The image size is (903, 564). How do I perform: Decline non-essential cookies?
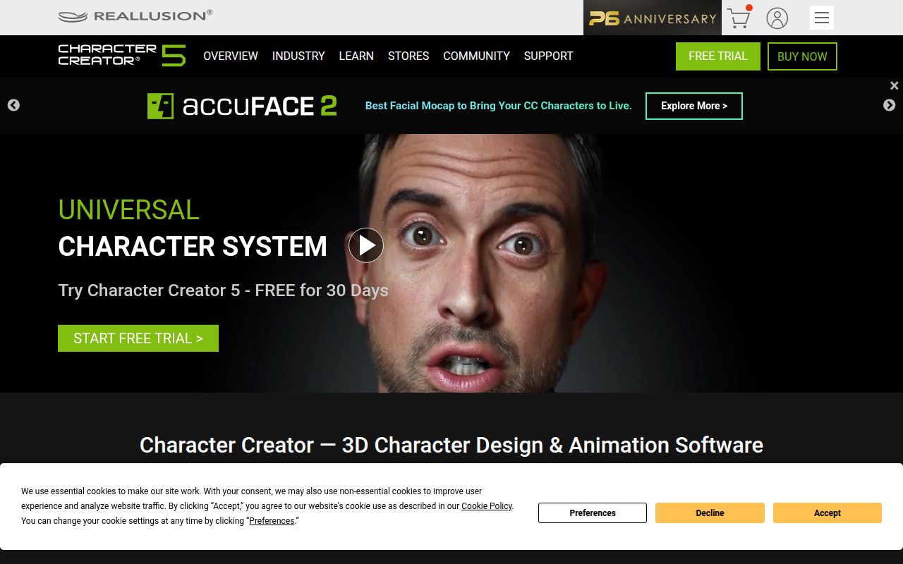710,513
